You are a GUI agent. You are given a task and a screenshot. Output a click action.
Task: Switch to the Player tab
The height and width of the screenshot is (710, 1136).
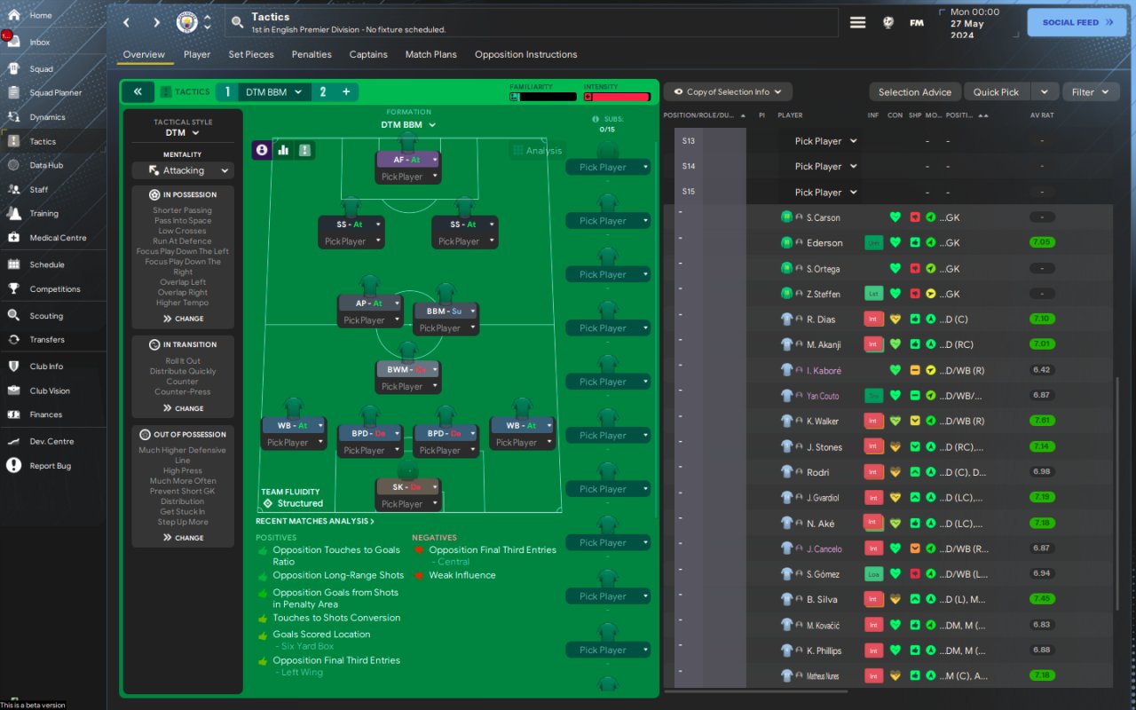point(197,54)
